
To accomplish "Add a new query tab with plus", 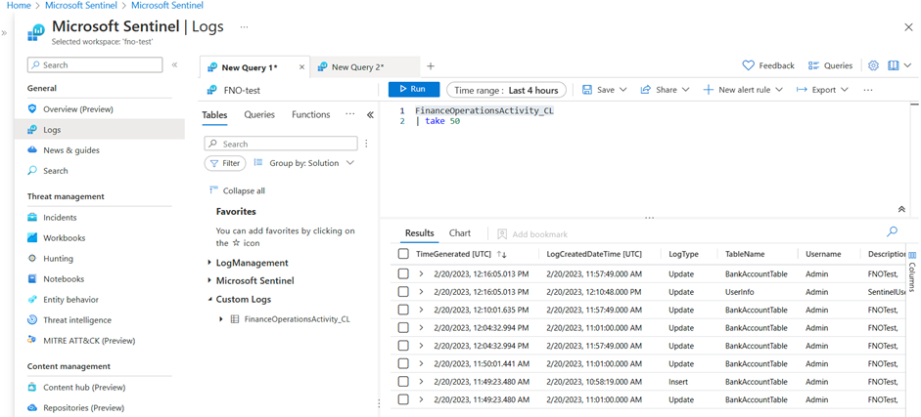I will pyautogui.click(x=431, y=66).
